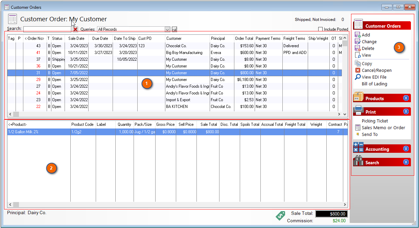
Task: Select order 37 with Shipping status
Action: coord(175,59)
